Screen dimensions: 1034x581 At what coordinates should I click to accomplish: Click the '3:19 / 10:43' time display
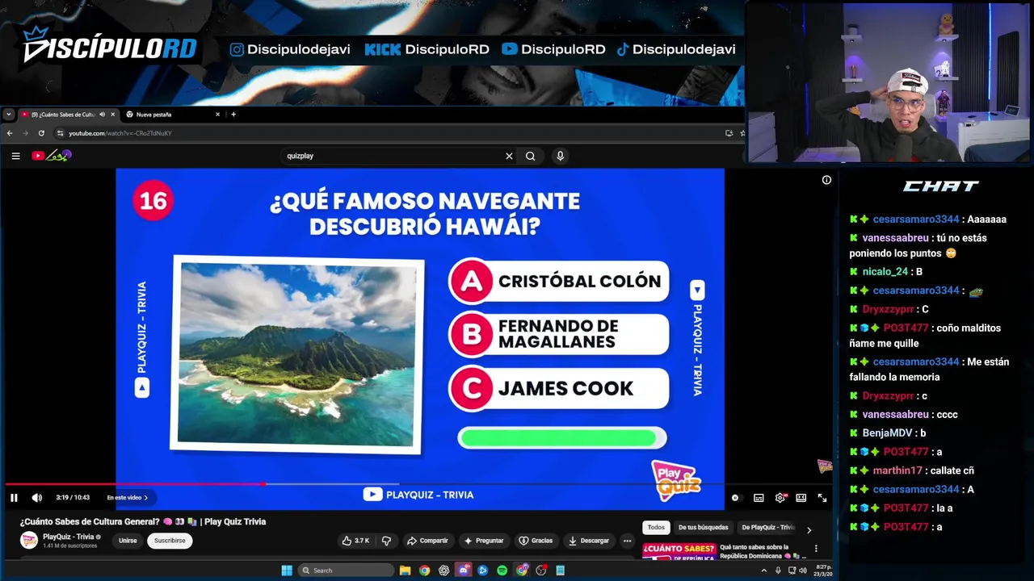point(73,498)
